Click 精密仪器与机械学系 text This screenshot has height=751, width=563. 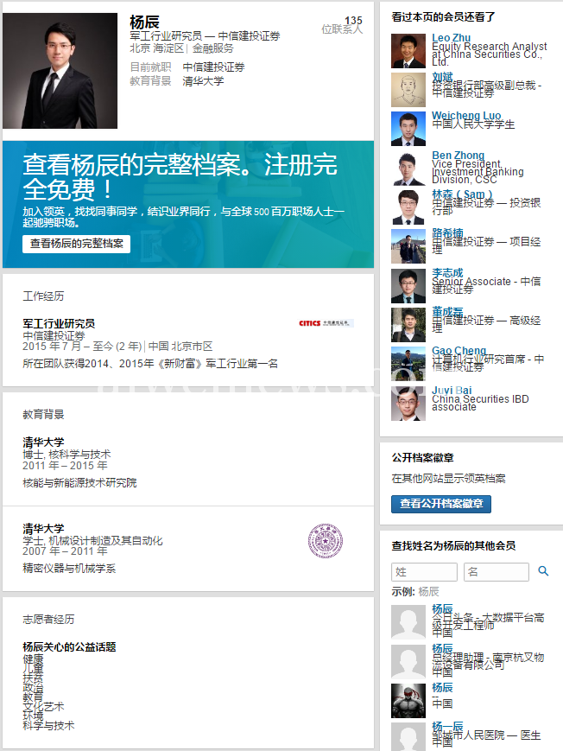coord(69,569)
